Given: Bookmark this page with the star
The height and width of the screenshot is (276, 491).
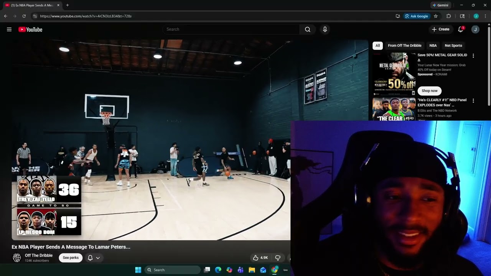Looking at the screenshot, I should click(x=436, y=16).
